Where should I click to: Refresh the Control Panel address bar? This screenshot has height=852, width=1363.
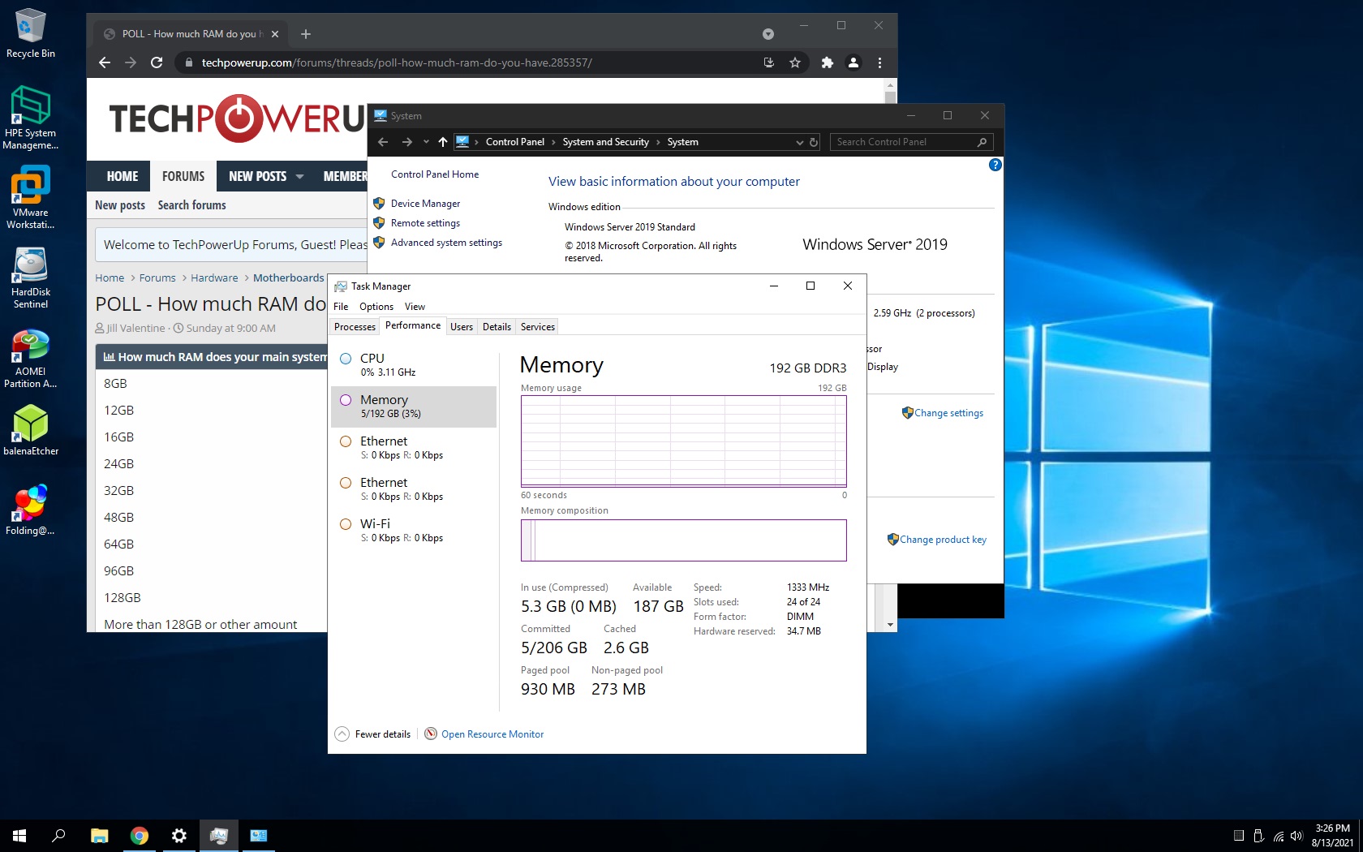pyautogui.click(x=814, y=142)
